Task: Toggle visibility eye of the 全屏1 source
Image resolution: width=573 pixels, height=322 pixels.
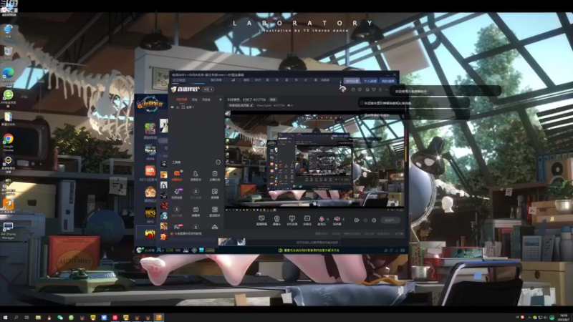Action: point(173,107)
